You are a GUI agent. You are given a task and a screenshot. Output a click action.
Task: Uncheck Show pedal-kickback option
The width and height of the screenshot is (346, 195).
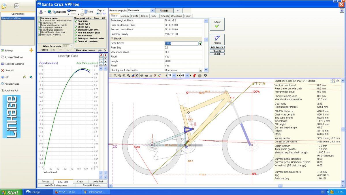40,27
